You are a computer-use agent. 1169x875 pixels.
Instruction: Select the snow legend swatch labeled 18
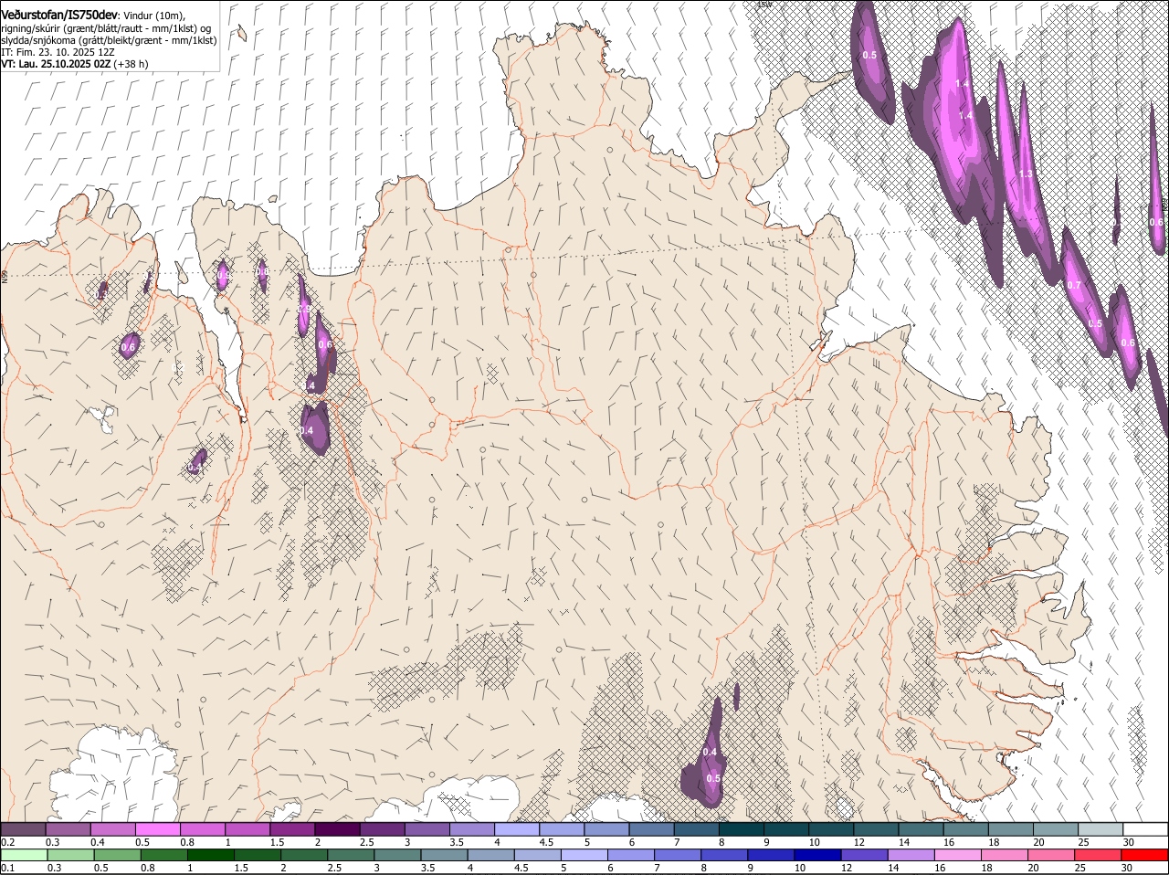coord(1011,828)
